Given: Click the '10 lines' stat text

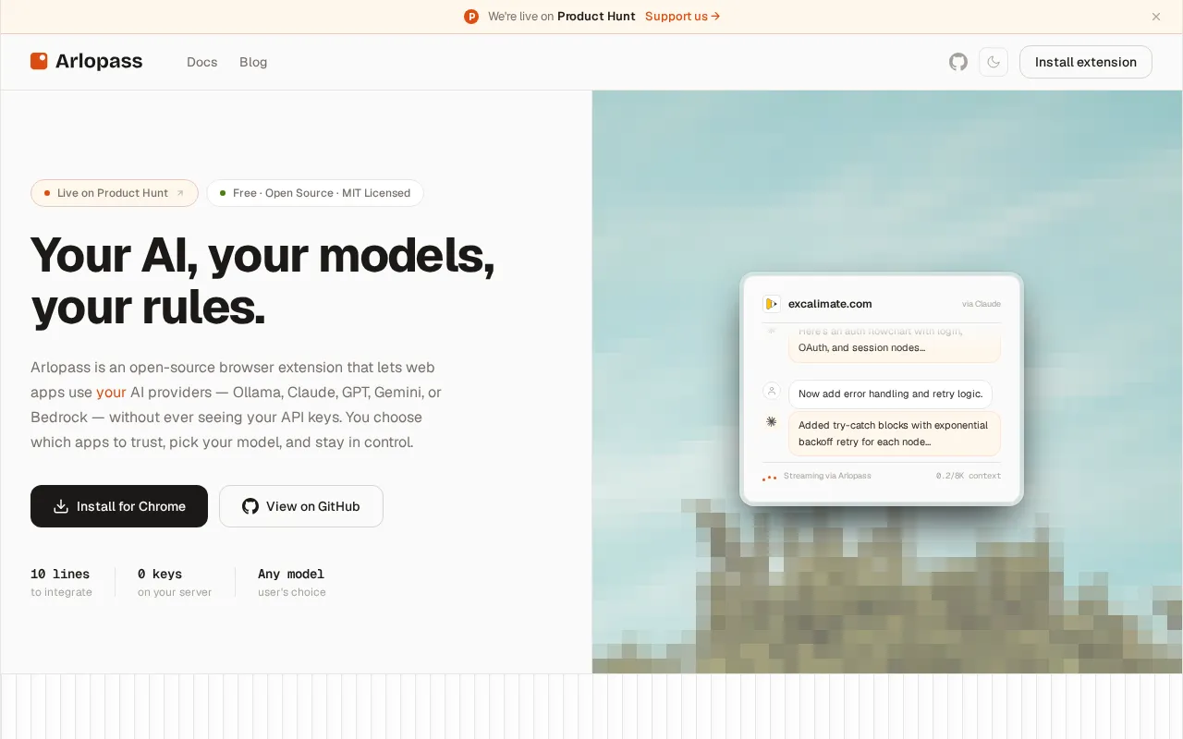Looking at the screenshot, I should (x=60, y=574).
